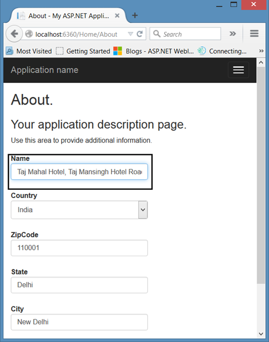Click the State label
Viewport: 269px width, 342px height.
pos(19,272)
